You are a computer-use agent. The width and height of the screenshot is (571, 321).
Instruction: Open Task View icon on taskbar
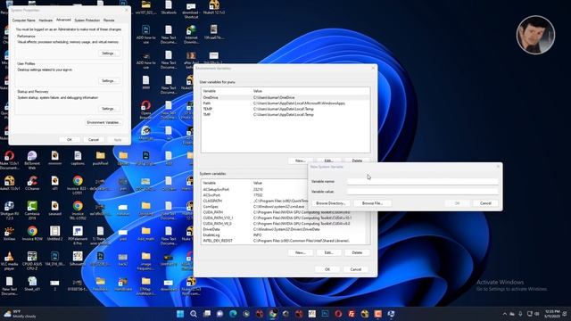tap(207, 314)
